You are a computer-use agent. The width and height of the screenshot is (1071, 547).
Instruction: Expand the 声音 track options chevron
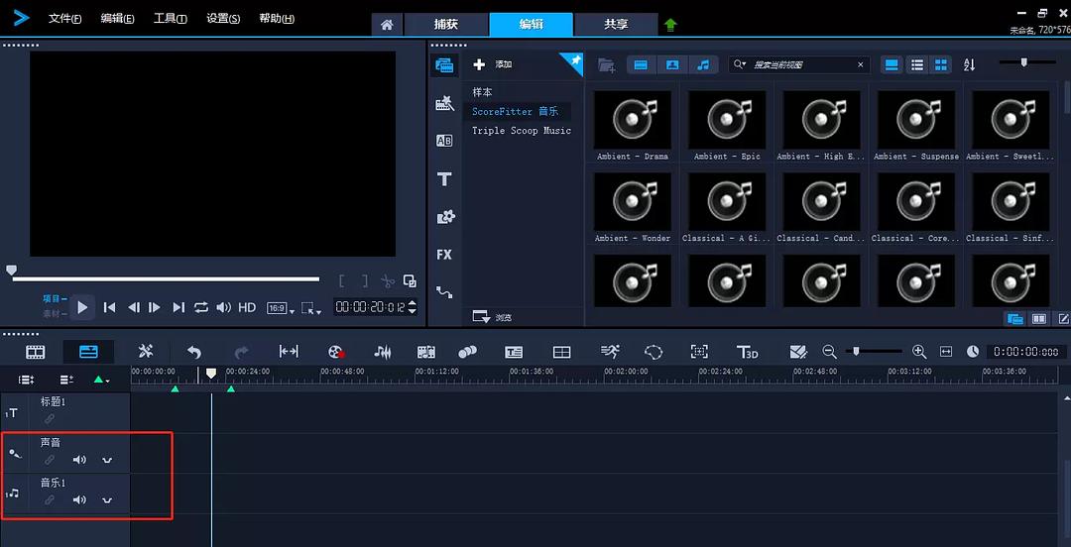point(106,460)
